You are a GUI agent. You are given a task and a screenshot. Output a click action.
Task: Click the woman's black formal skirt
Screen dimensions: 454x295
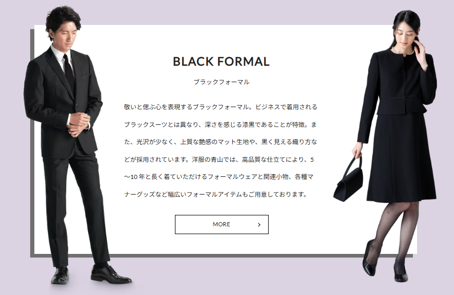coord(402,158)
